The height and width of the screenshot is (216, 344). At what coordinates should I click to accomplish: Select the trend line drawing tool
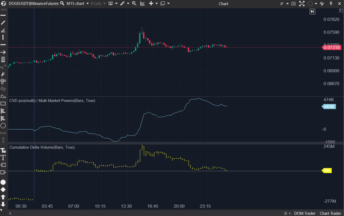coord(3,23)
